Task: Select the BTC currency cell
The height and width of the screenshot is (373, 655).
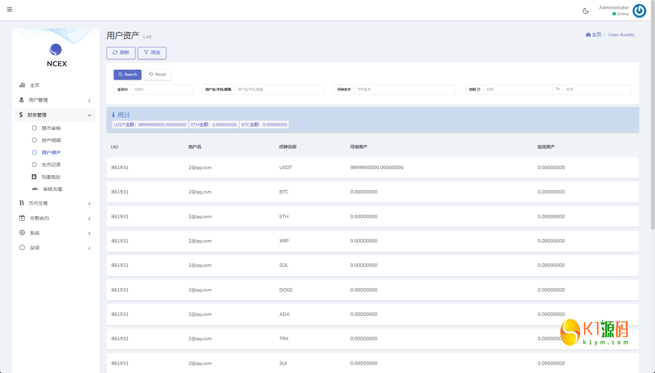Action: point(284,192)
